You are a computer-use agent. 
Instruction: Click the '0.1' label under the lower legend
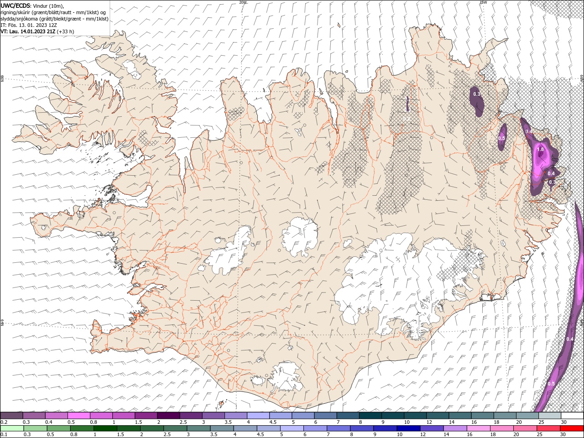point(4,435)
